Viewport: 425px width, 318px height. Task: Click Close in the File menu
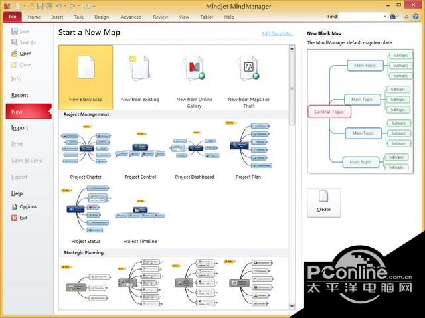pyautogui.click(x=21, y=65)
